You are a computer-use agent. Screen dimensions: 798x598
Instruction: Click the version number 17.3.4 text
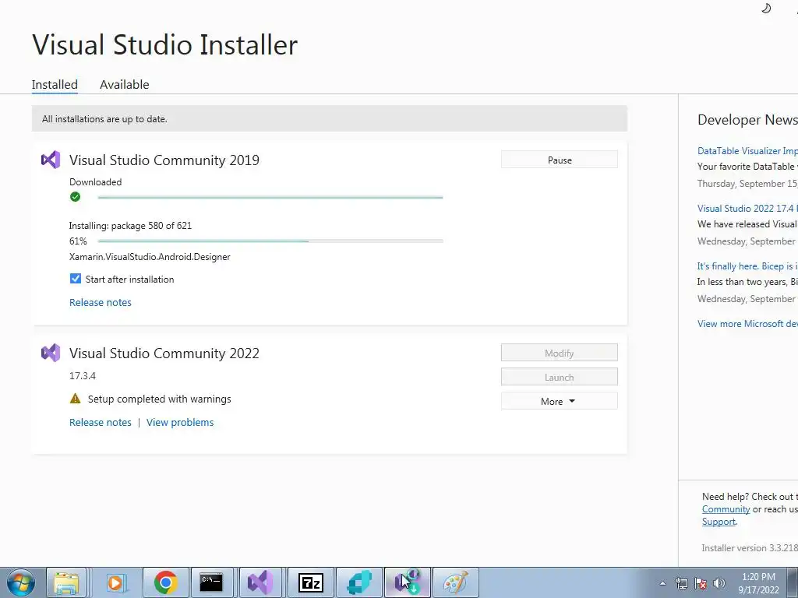point(83,376)
